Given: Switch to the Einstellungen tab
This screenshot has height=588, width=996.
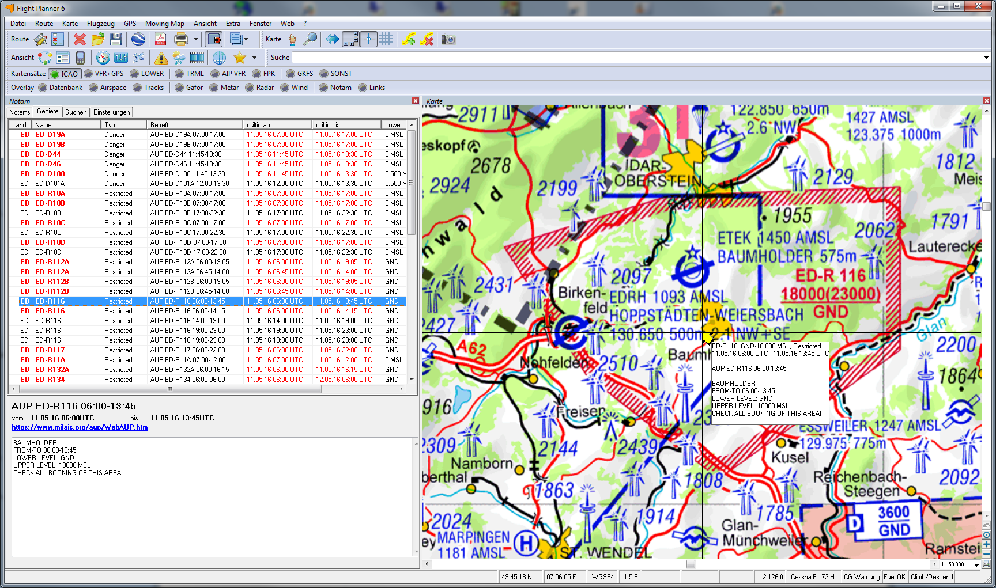Looking at the screenshot, I should (111, 112).
